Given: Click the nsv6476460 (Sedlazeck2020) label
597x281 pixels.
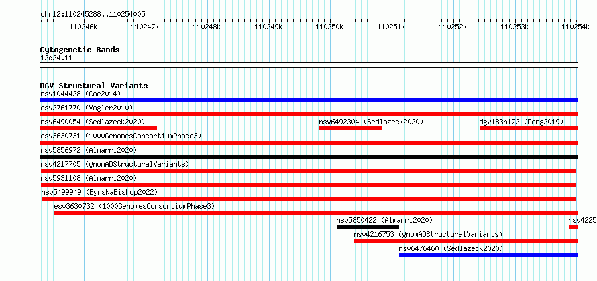Looking at the screenshot, I should [451, 248].
